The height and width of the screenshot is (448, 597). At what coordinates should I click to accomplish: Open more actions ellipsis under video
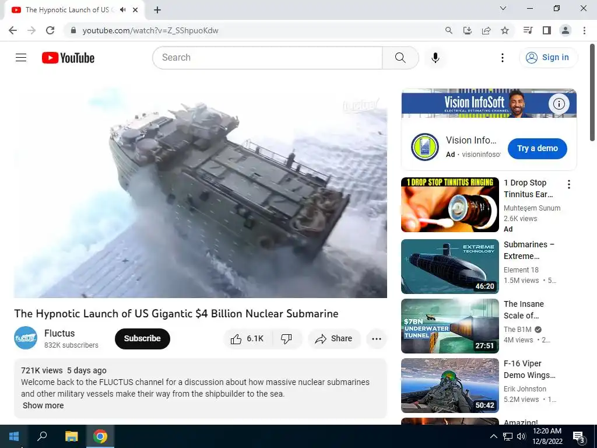click(x=377, y=339)
